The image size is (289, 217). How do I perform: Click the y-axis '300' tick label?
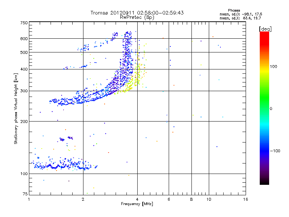point(24,91)
